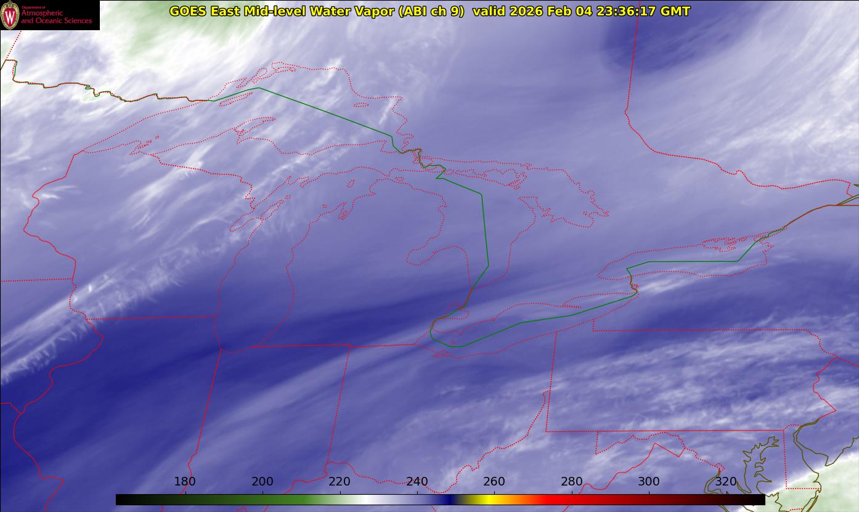Click the "200" color scale label
Viewport: 859px width, 512px height.
(x=263, y=481)
